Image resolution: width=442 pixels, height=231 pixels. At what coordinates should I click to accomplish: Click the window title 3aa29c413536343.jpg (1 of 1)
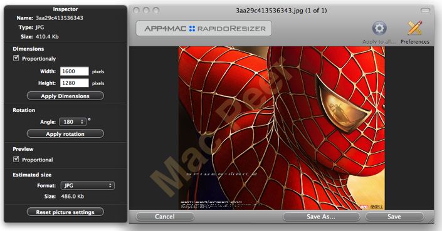coord(282,11)
